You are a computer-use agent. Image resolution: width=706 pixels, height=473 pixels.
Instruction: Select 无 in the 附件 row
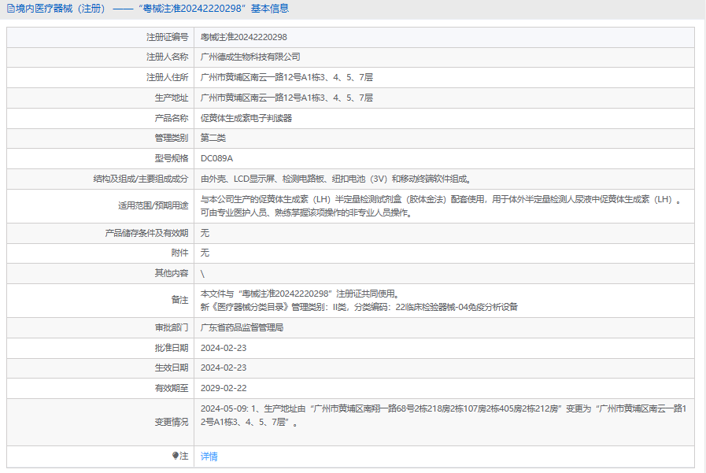[x=205, y=253]
